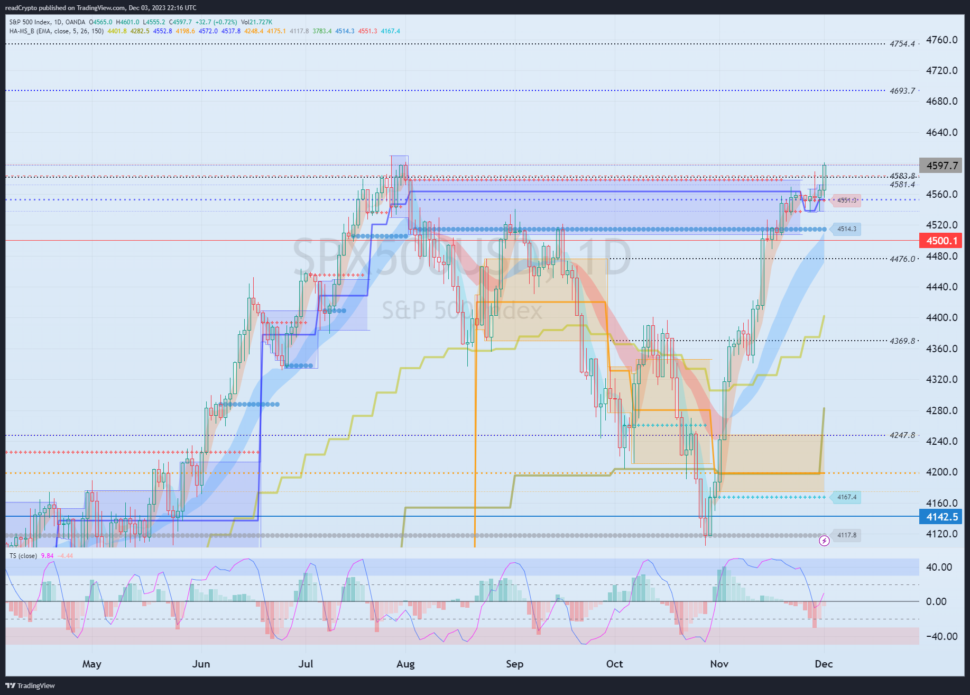Click the 4583.8 level label
970x695 pixels.
902,176
